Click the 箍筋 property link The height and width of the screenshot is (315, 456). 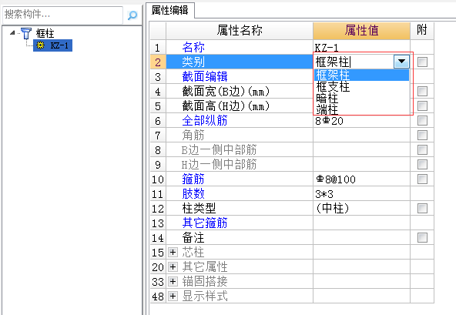[x=193, y=179]
